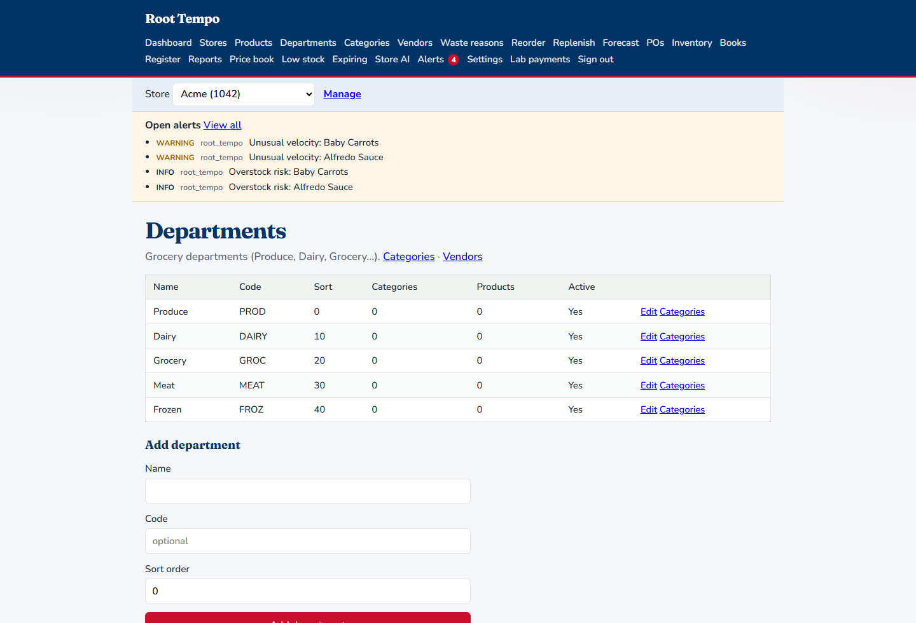Image resolution: width=916 pixels, height=623 pixels.
Task: Go to POs
Action: click(x=655, y=43)
